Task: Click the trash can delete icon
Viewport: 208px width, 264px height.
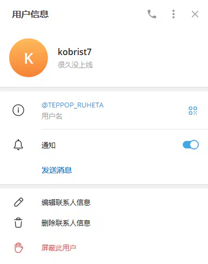Action: (18, 223)
